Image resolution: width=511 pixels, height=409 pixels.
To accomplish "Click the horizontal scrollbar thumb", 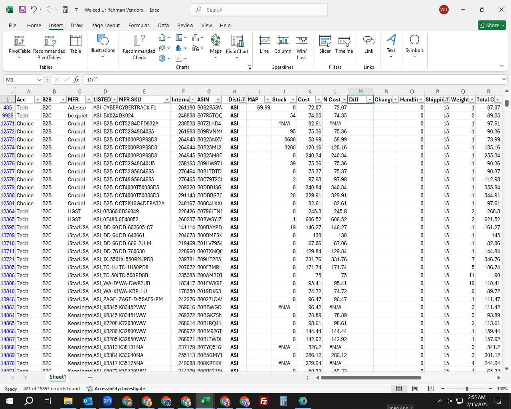I will (371, 377).
